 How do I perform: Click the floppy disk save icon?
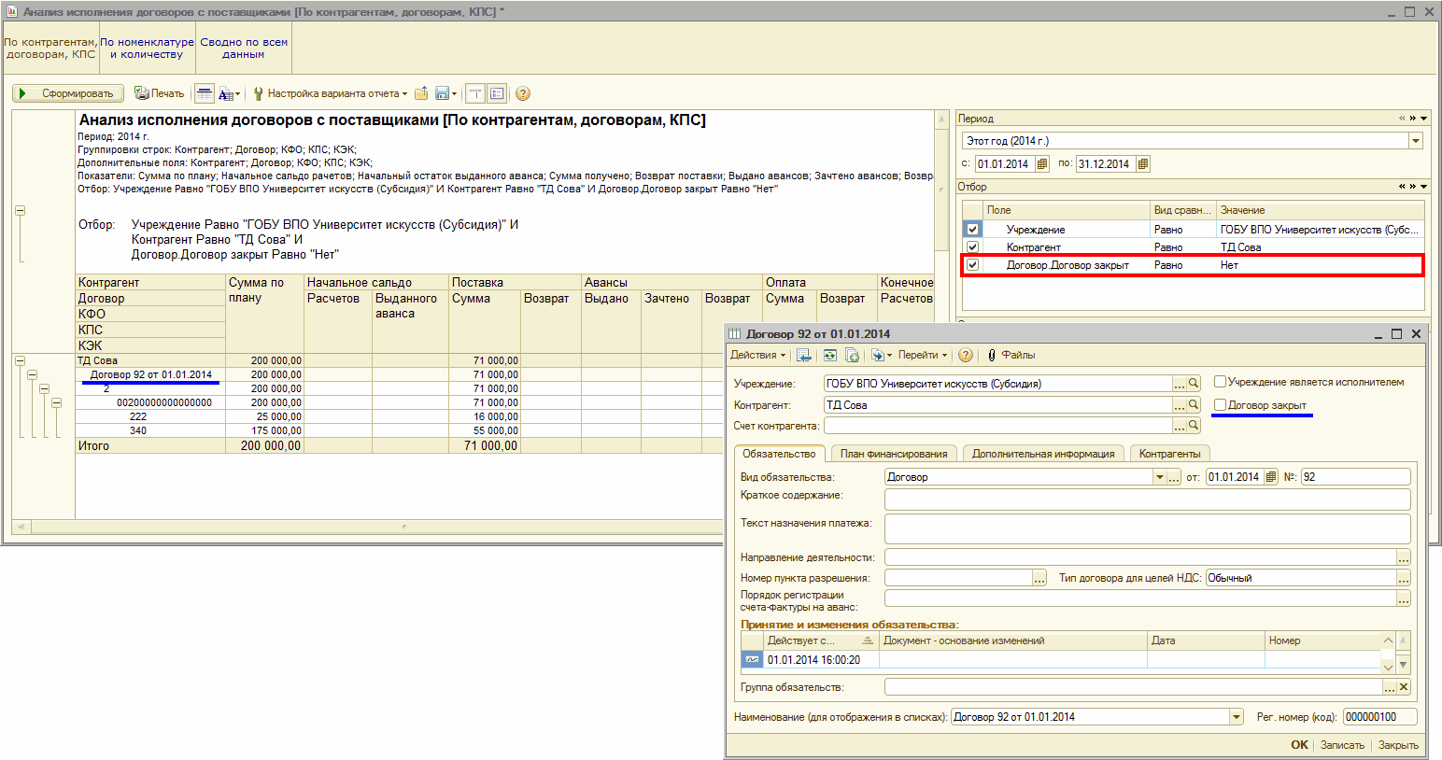tap(446, 93)
